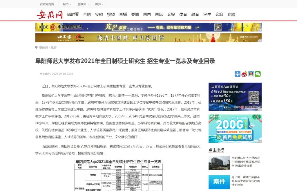
Task: Click the location pin breadcrumb icon
Action: click(x=37, y=47)
